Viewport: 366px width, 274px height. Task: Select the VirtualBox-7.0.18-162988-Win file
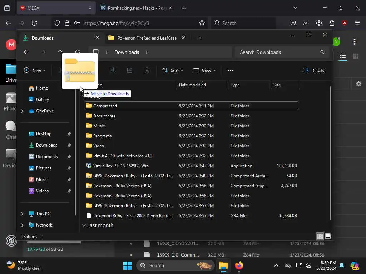(192, 166)
